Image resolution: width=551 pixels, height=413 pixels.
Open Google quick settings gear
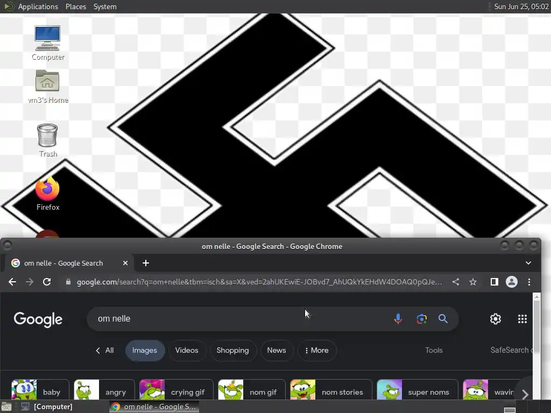(x=496, y=319)
